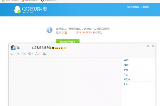The height and width of the screenshot is (106, 160).
Task: Maximize the chat window
Action: click(148, 46)
